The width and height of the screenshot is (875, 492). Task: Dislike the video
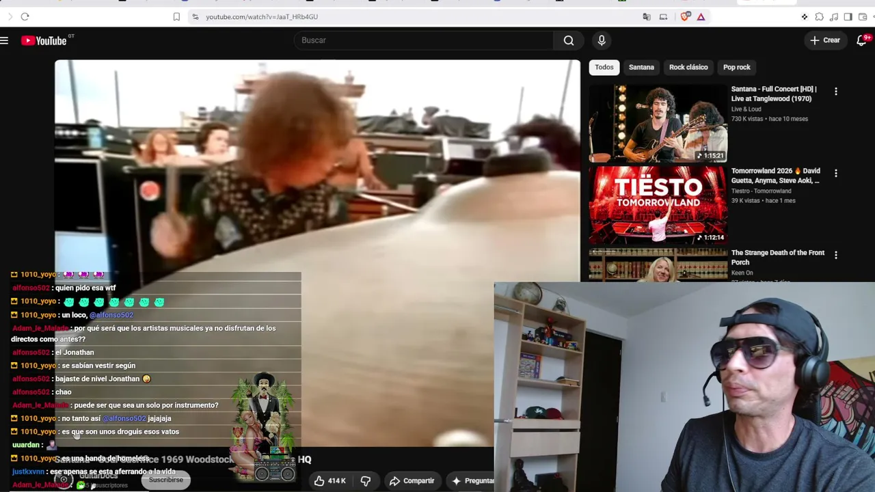(x=366, y=481)
